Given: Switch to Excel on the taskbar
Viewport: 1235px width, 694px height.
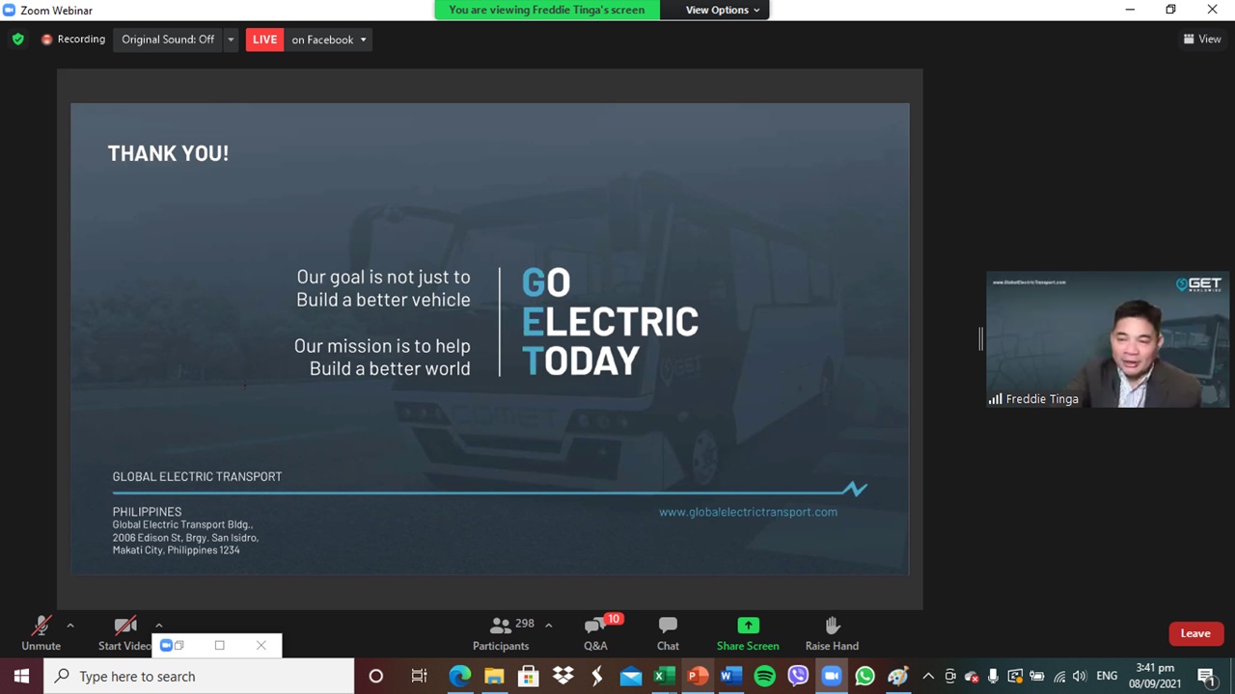Looking at the screenshot, I should (x=664, y=676).
